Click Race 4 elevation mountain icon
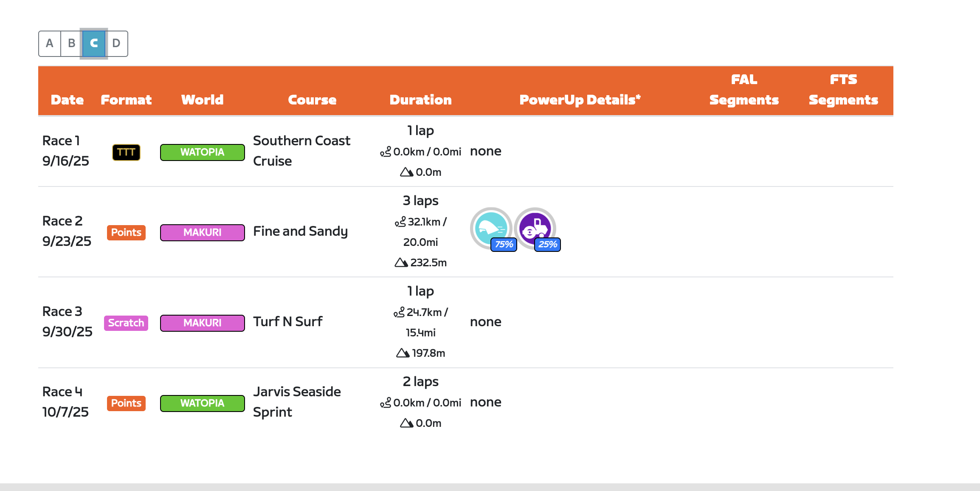This screenshot has width=980, height=491. click(406, 423)
